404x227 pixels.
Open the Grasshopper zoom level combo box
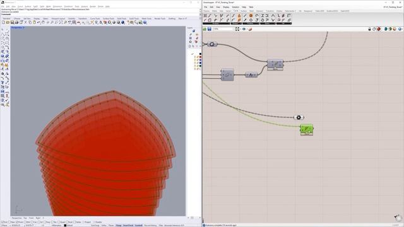pos(223,29)
